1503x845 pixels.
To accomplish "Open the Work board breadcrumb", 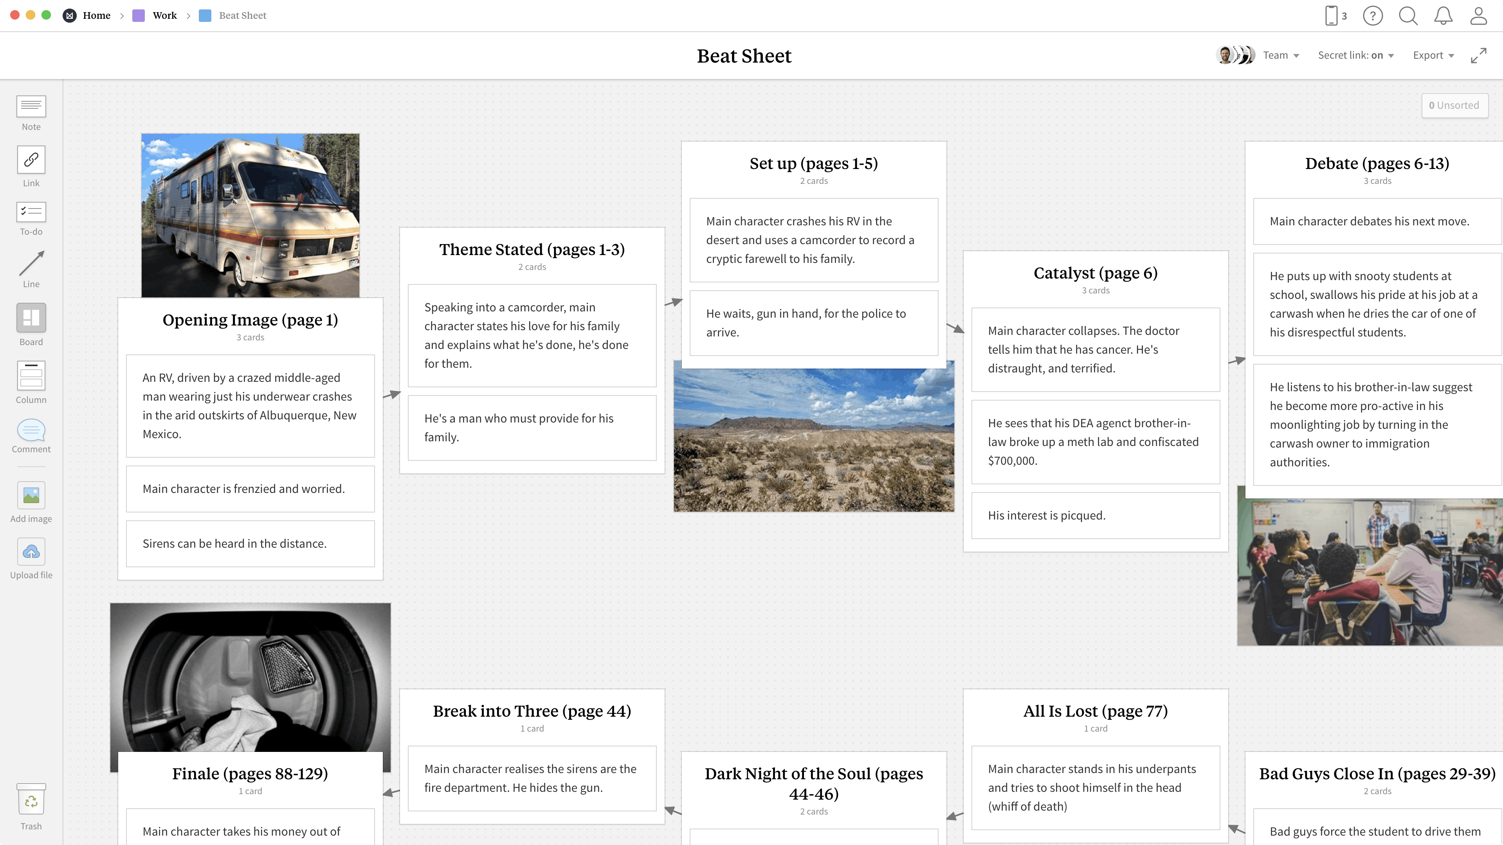I will coord(164,16).
